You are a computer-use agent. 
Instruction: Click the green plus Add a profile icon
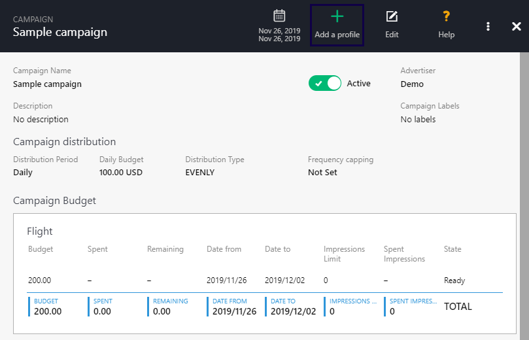[x=337, y=17]
